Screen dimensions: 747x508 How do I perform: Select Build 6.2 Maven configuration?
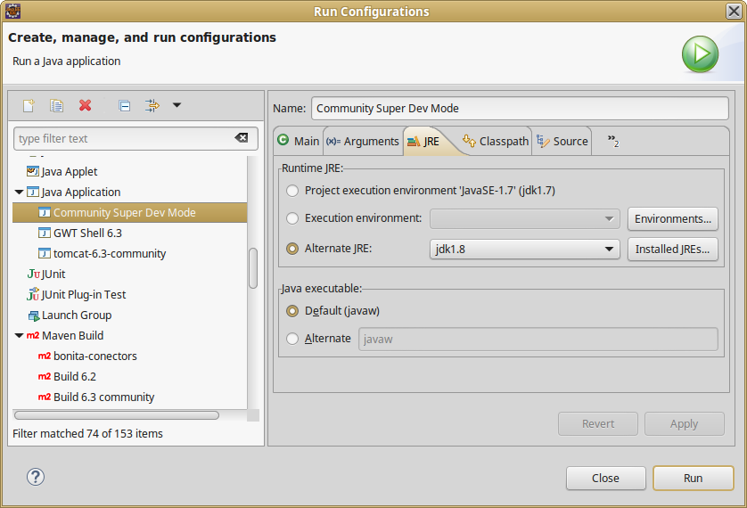(75, 377)
